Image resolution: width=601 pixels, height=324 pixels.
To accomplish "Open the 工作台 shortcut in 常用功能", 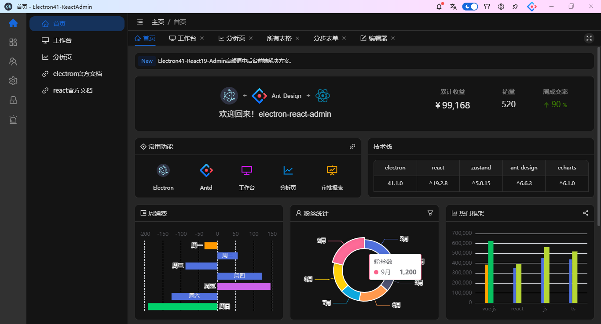I will (x=247, y=177).
